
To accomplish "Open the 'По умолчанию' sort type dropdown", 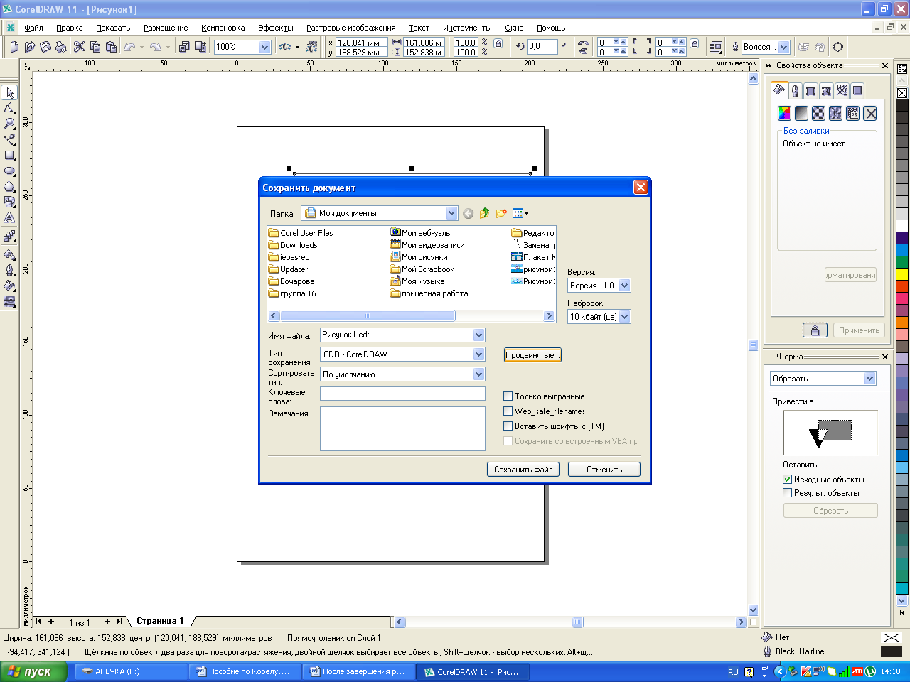I will [x=478, y=374].
